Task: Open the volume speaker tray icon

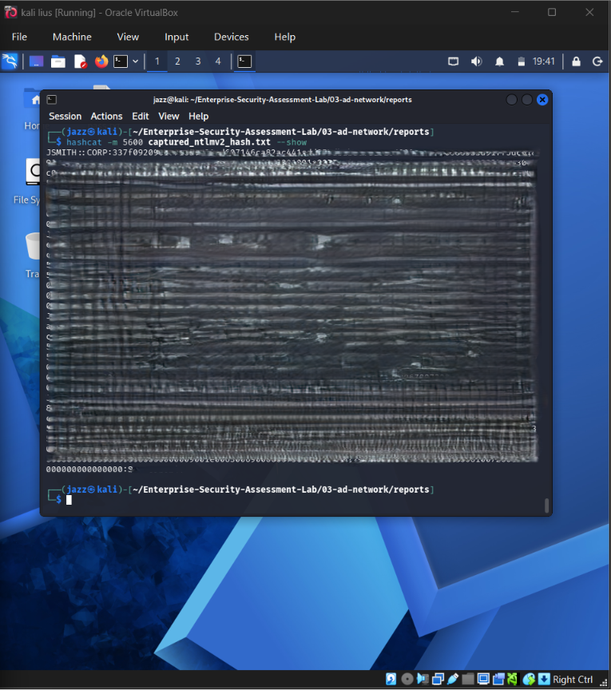Action: coord(476,61)
